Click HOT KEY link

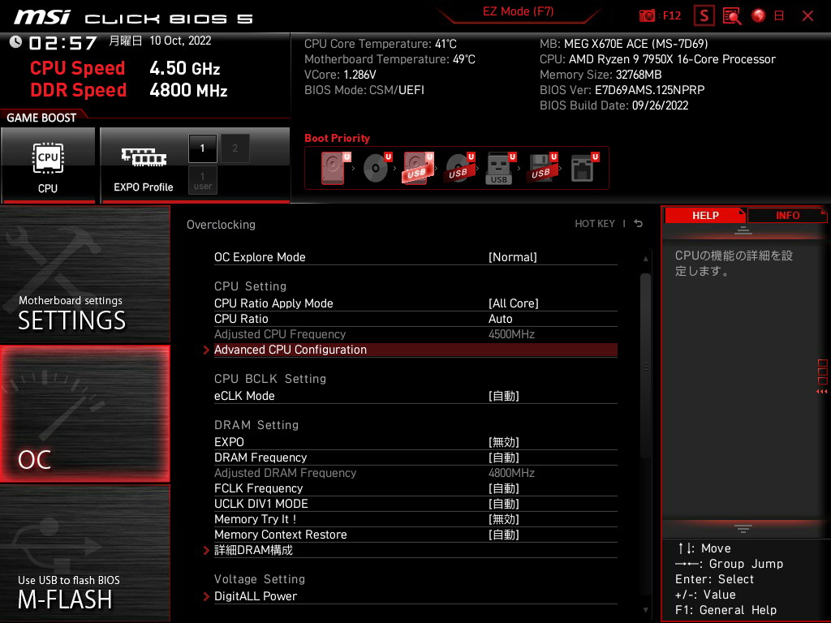(595, 224)
